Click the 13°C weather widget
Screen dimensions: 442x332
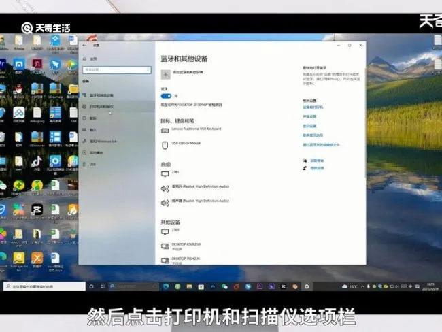click(350, 286)
